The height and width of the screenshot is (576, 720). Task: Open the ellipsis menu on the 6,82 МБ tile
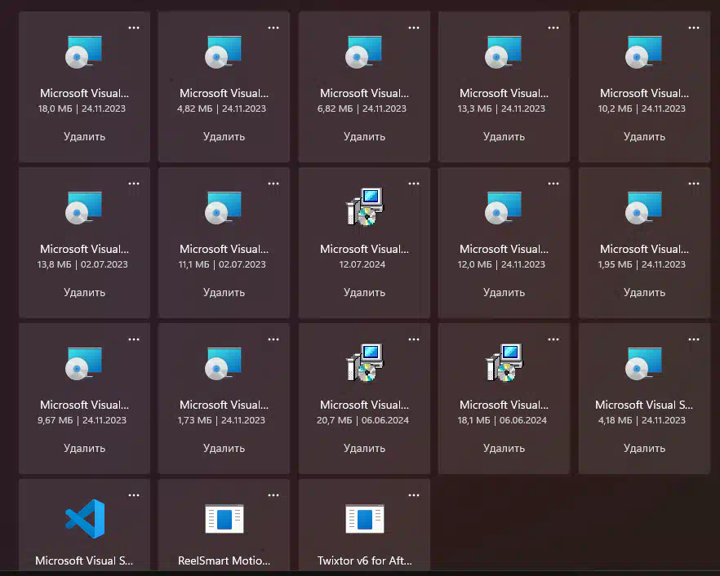click(x=414, y=28)
